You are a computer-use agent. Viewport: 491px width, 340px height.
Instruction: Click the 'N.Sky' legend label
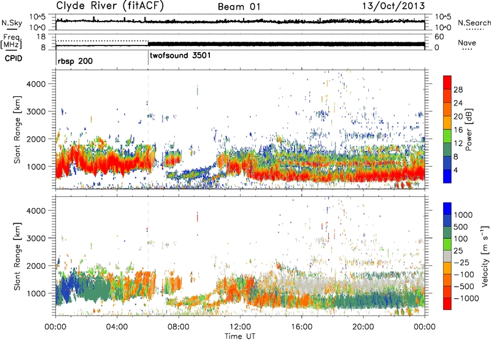(x=12, y=23)
